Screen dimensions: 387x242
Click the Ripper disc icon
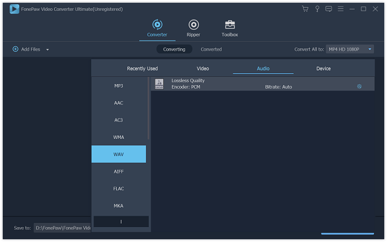point(193,24)
